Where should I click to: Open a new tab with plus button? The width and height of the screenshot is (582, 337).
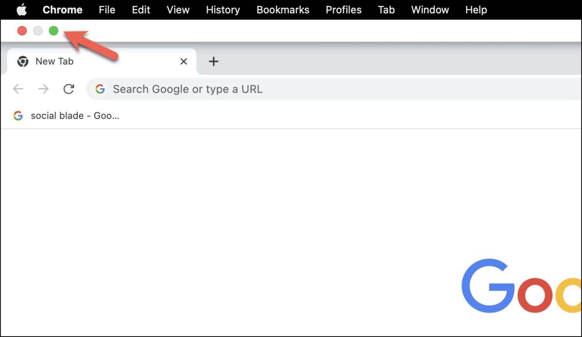pyautogui.click(x=214, y=61)
